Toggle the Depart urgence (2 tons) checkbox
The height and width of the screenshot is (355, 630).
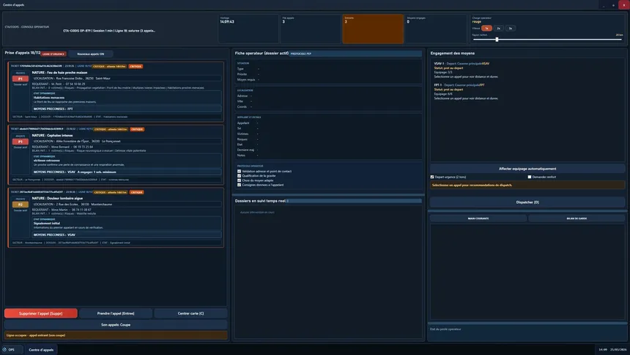pyautogui.click(x=432, y=177)
